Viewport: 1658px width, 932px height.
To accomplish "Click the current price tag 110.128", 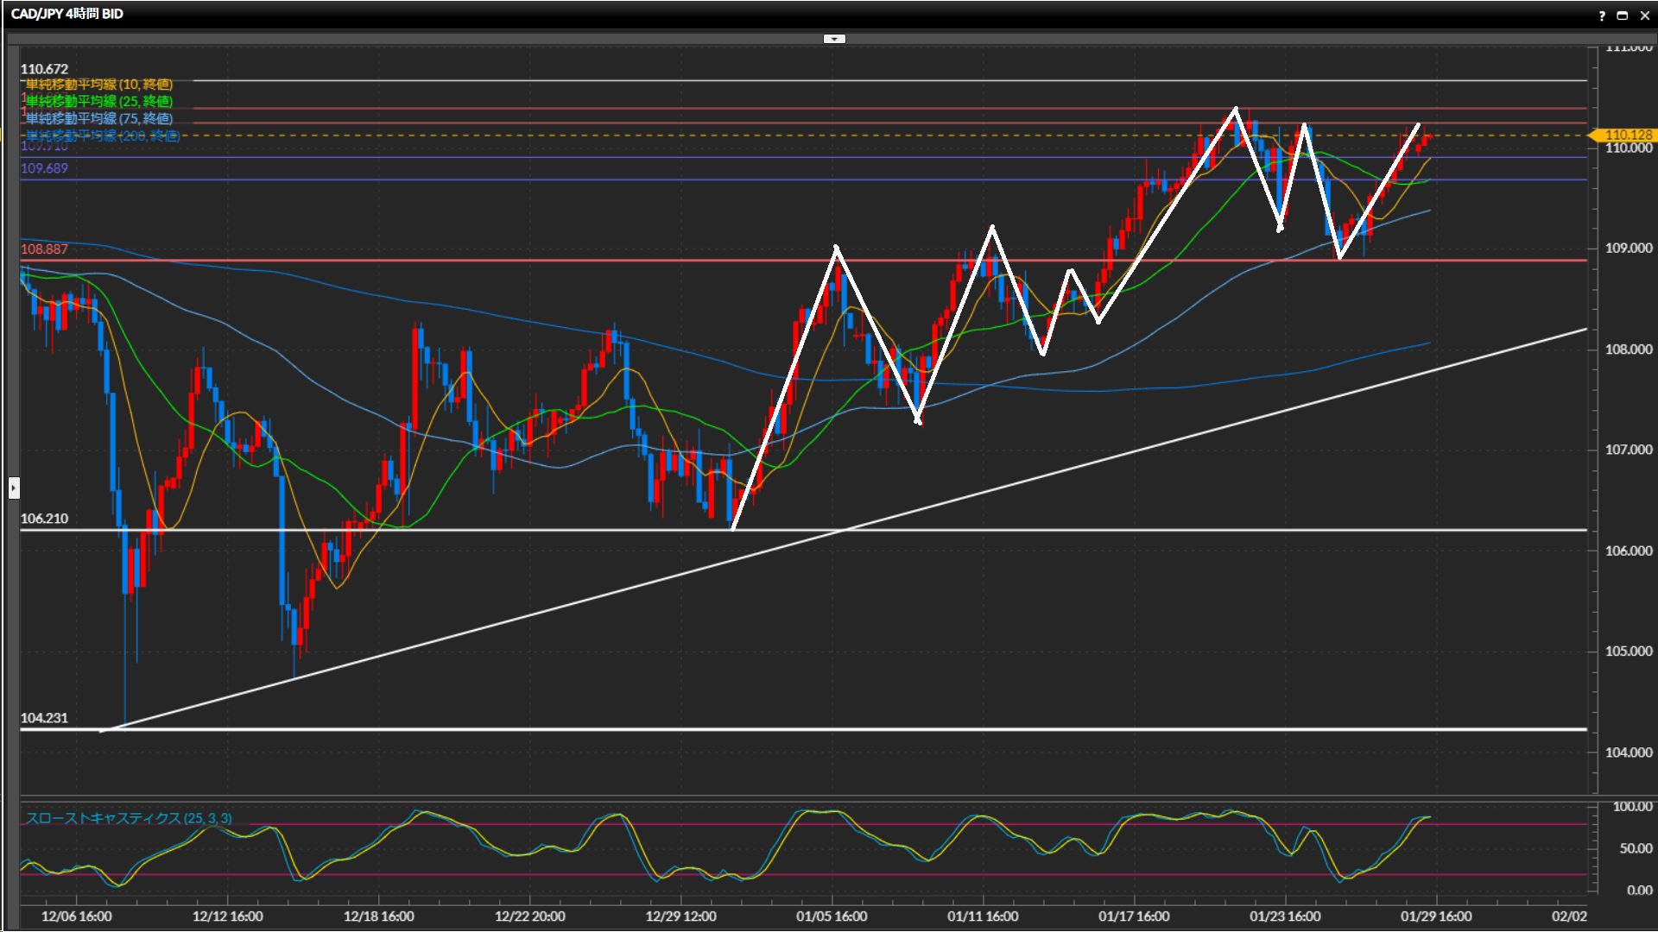I will pyautogui.click(x=1627, y=135).
